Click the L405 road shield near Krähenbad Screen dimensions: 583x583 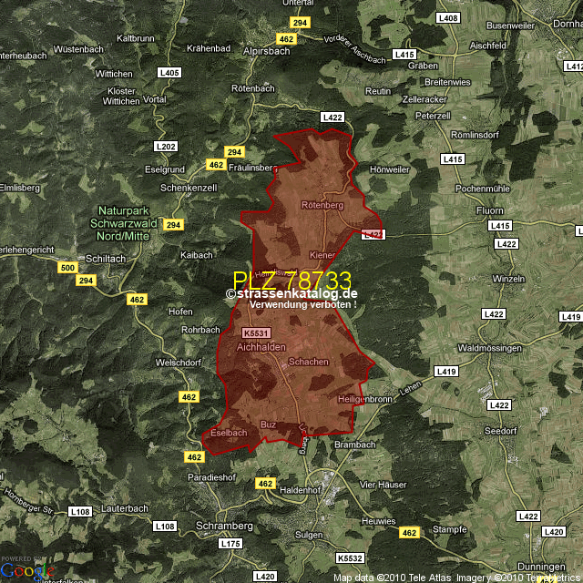coord(169,72)
